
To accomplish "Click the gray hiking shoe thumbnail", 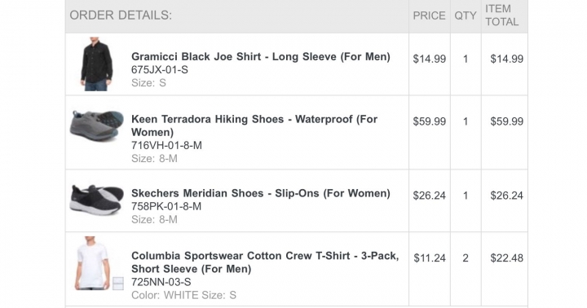I will [96, 126].
